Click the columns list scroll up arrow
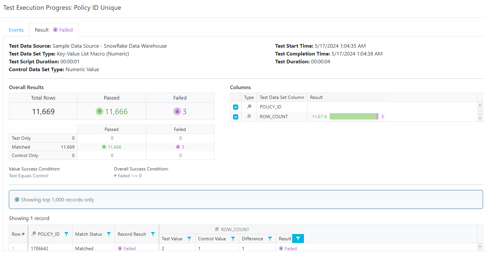This screenshot has height=254, width=485. 480,105
